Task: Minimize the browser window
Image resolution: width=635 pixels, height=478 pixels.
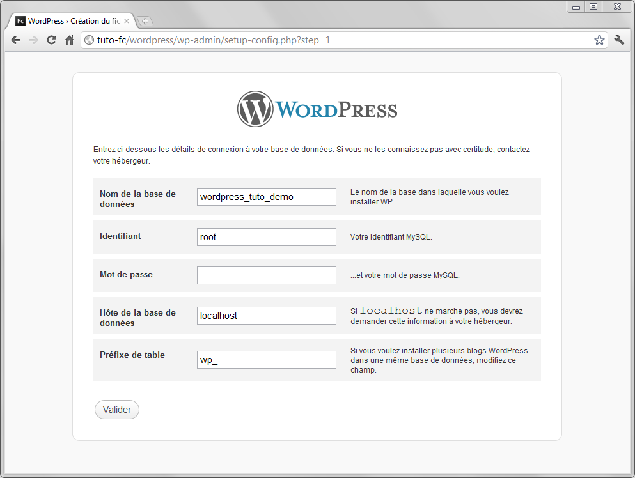Action: (576, 6)
